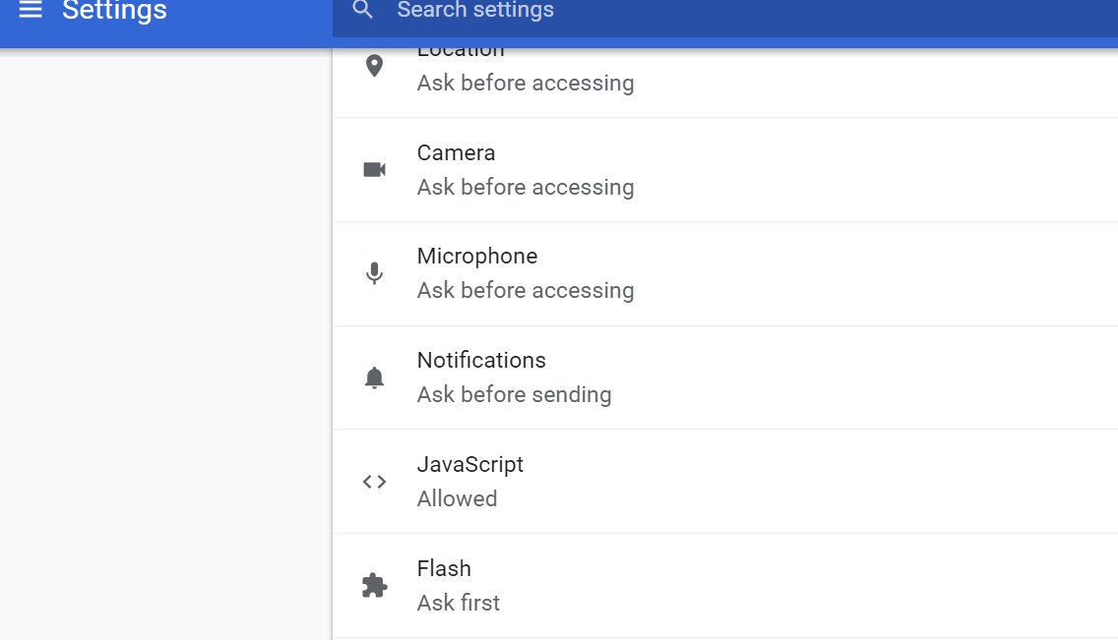The width and height of the screenshot is (1118, 640).
Task: Click the "Allowed" status under JavaScript
Action: pyautogui.click(x=457, y=499)
